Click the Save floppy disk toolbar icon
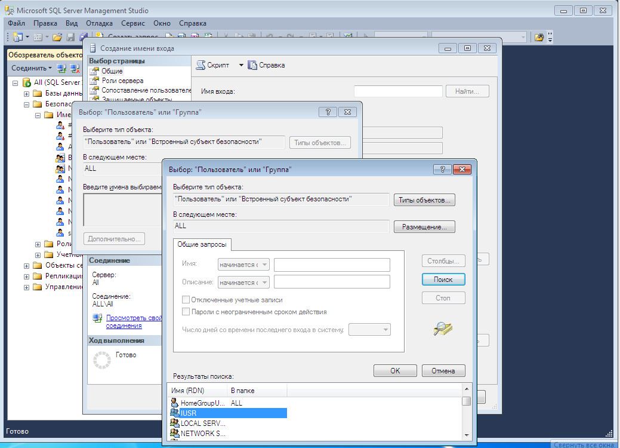Screen dimensions: 620x448 70,37
